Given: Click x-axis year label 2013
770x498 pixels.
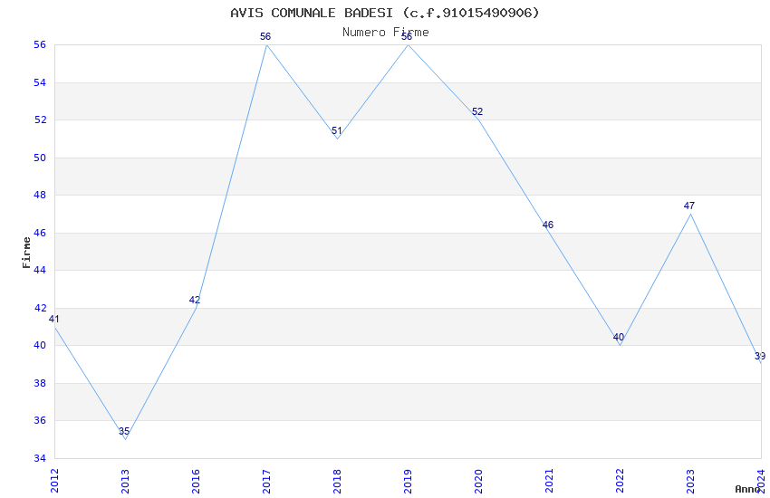Looking at the screenshot, I should pyautogui.click(x=125, y=481).
